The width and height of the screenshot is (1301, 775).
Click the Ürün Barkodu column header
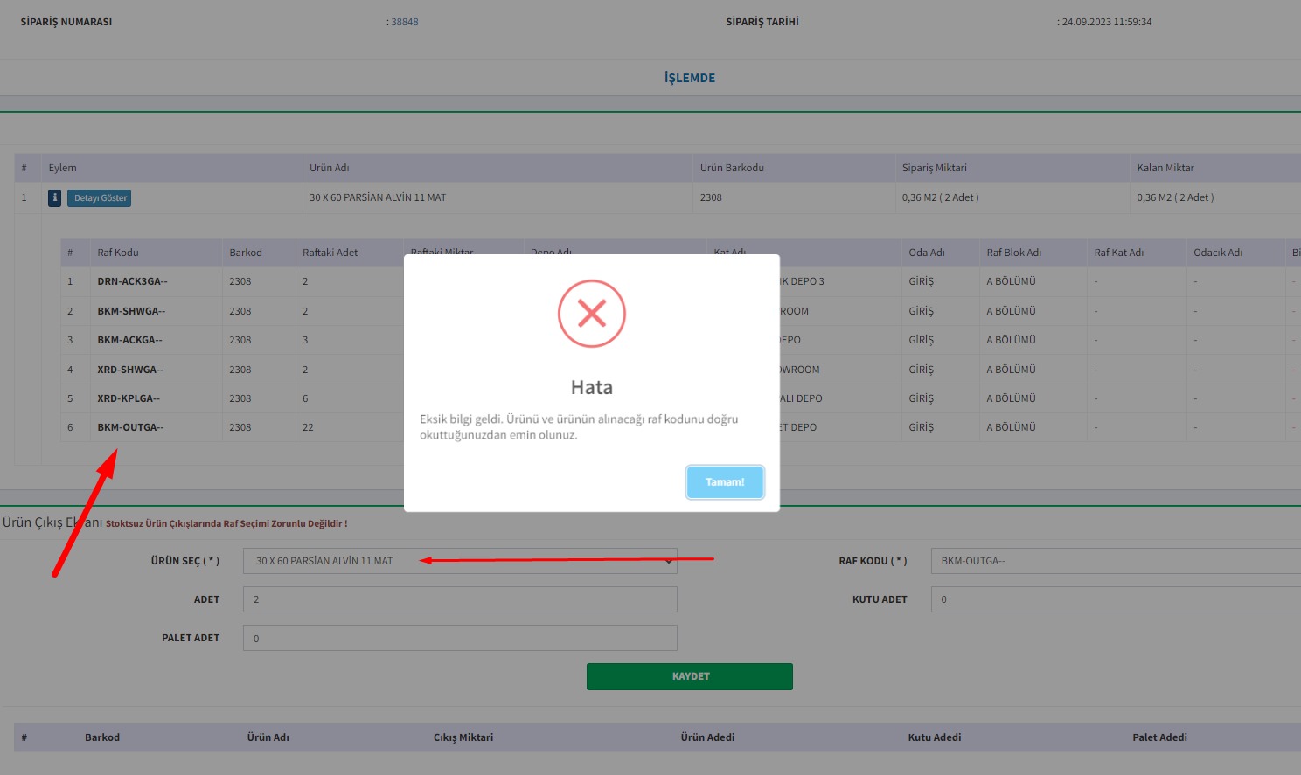732,168
